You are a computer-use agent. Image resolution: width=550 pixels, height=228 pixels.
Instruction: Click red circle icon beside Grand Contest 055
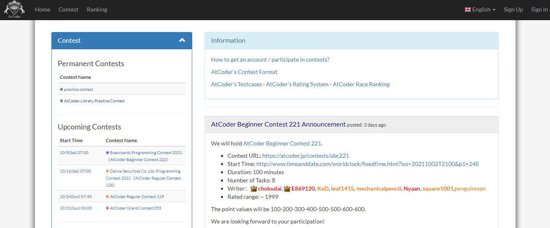tap(108, 208)
